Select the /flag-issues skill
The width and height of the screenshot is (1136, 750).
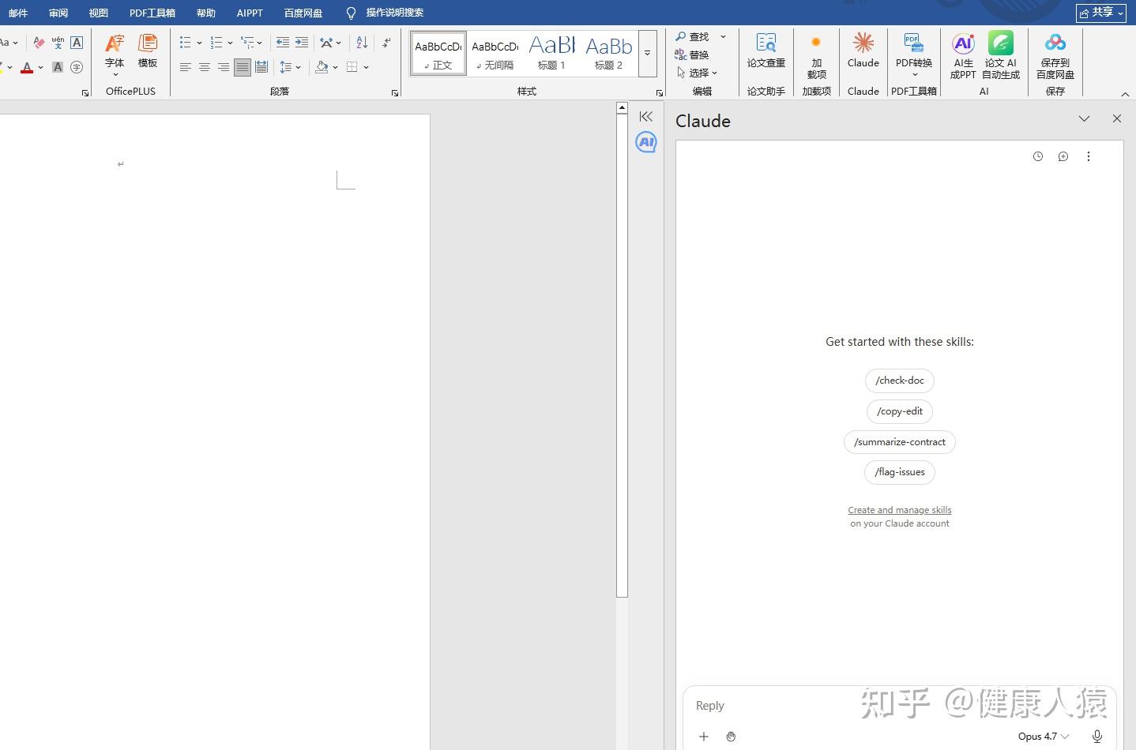point(900,472)
